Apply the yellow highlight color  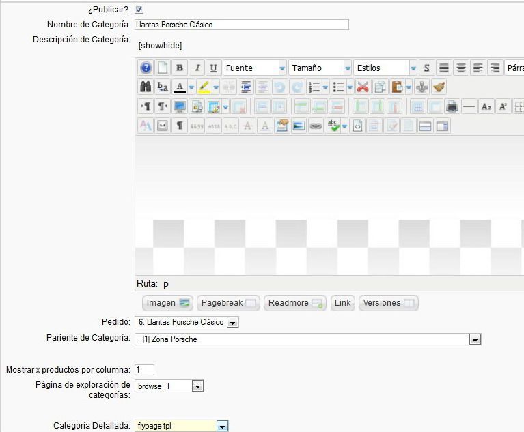[x=204, y=87]
